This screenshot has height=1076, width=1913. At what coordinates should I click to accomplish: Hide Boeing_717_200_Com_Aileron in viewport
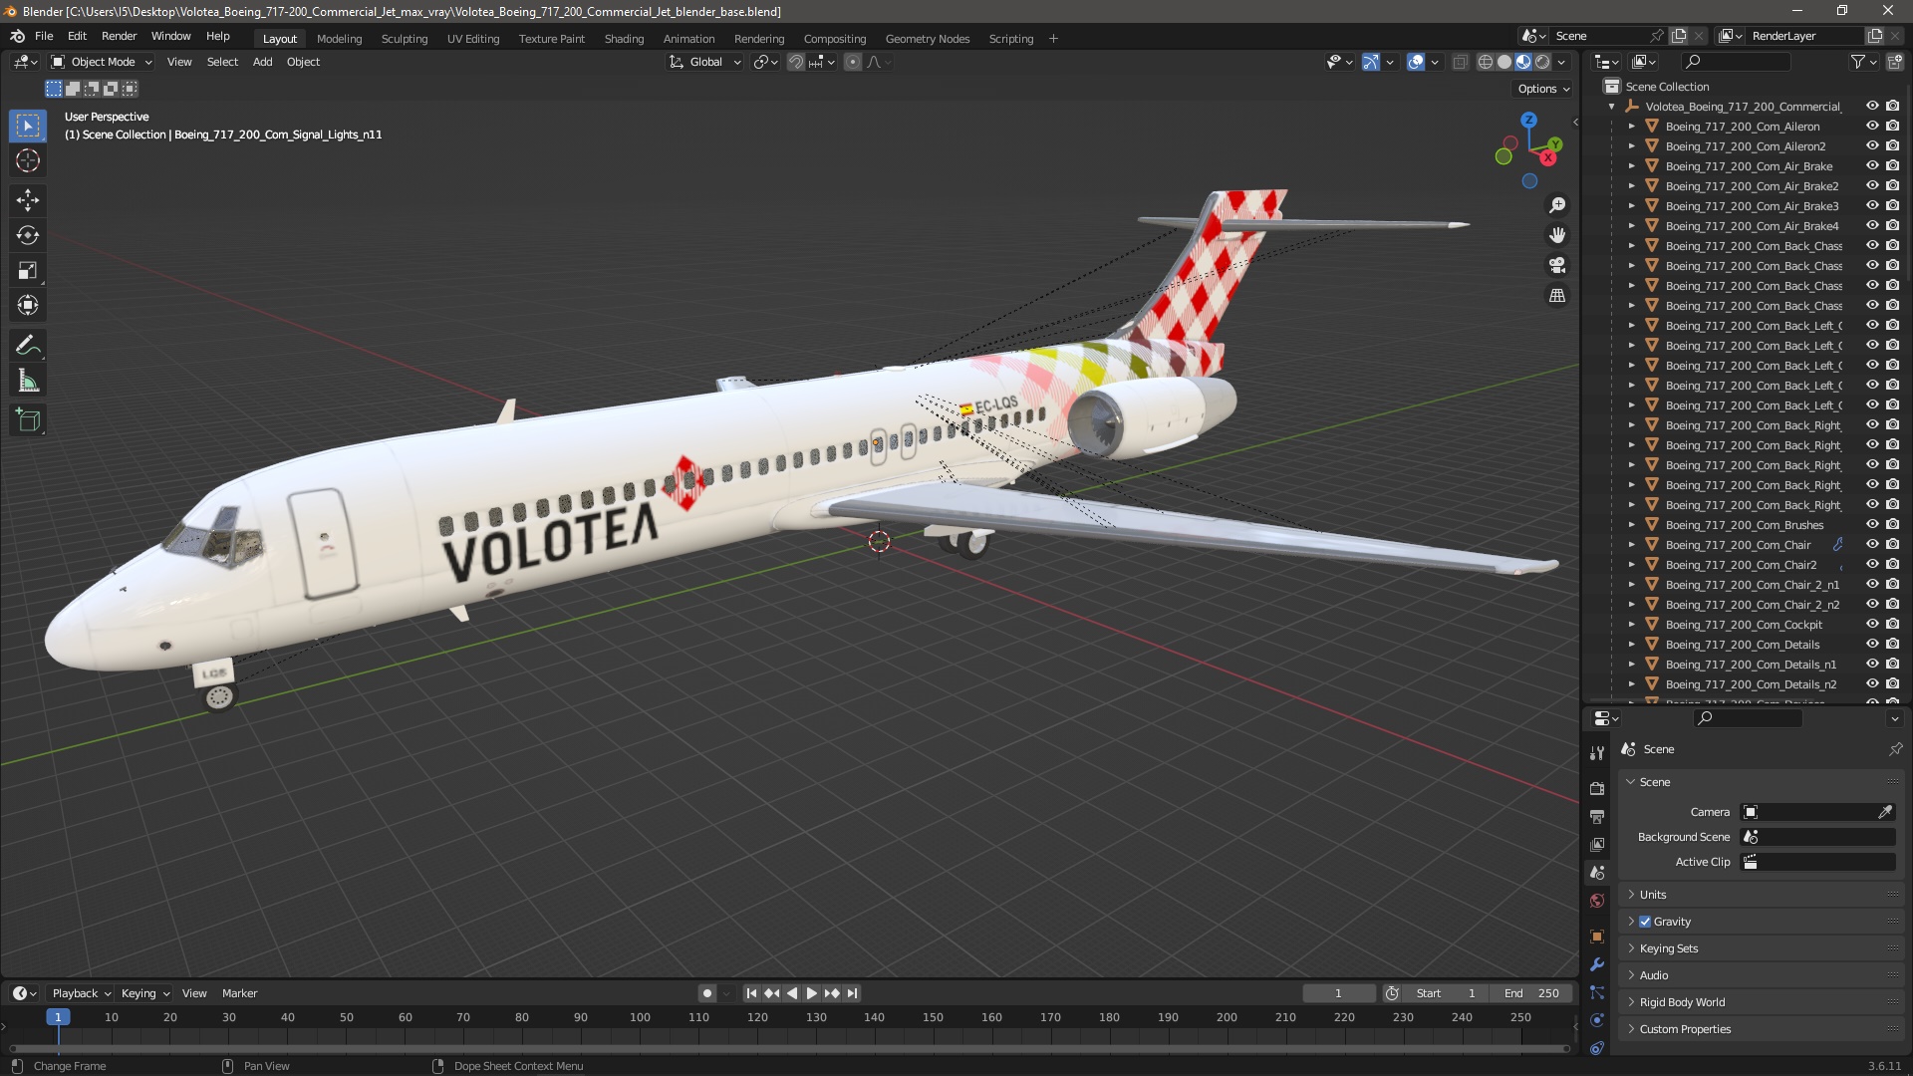tap(1872, 127)
